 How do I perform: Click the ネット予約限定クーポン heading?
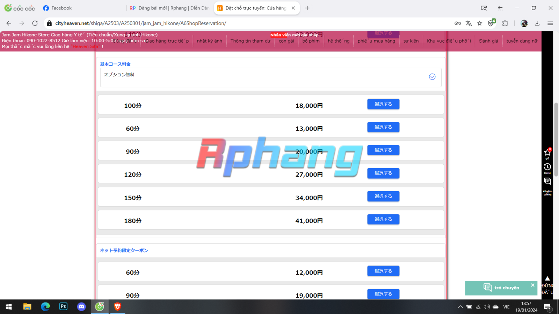pos(124,251)
